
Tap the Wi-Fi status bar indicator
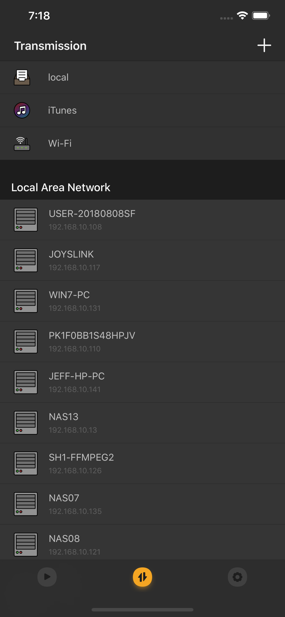coord(242,15)
